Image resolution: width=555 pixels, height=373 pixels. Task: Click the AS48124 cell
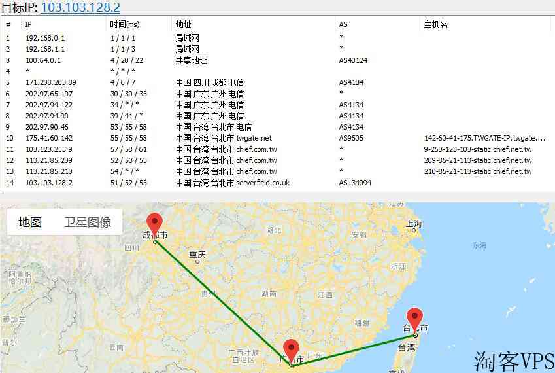point(353,60)
